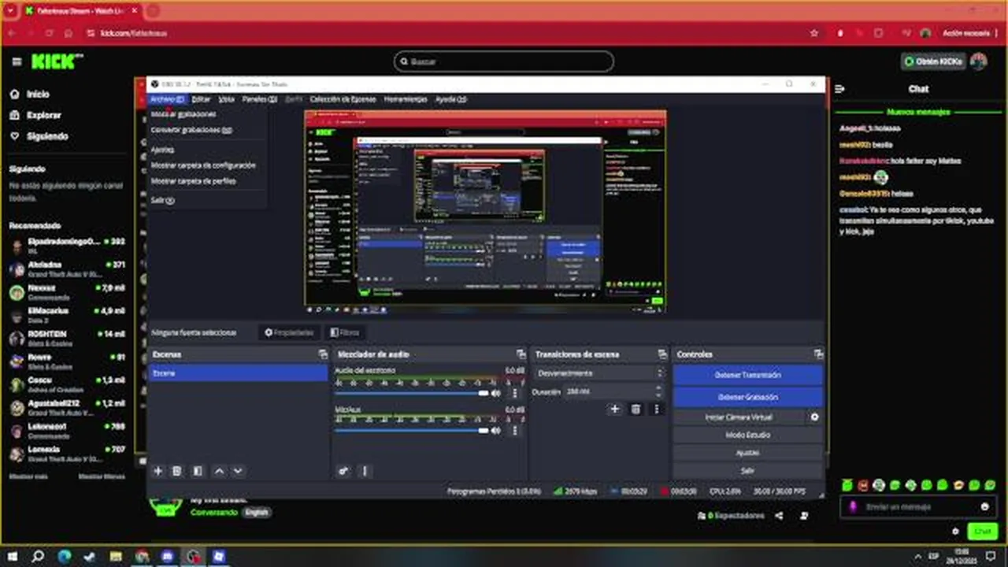Move scene up with up arrow
The width and height of the screenshot is (1008, 567).
219,471
